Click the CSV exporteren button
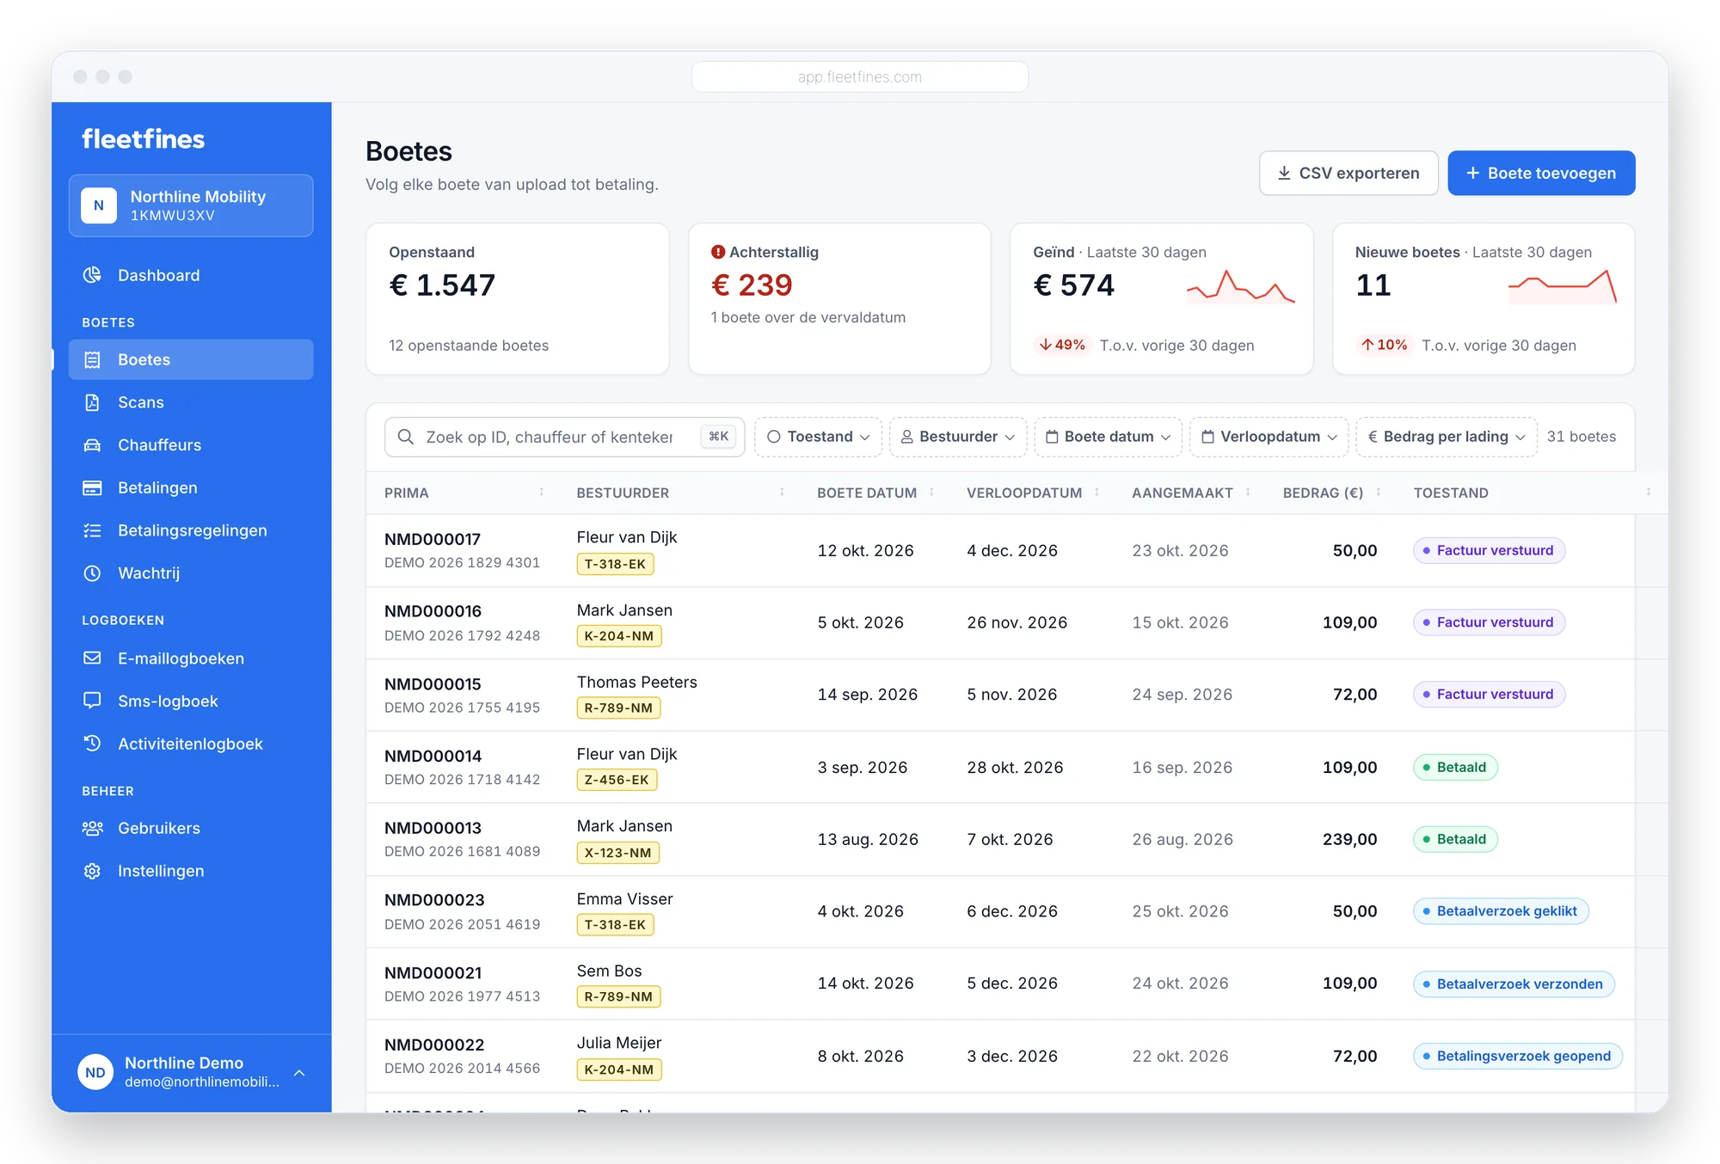 coord(1348,173)
